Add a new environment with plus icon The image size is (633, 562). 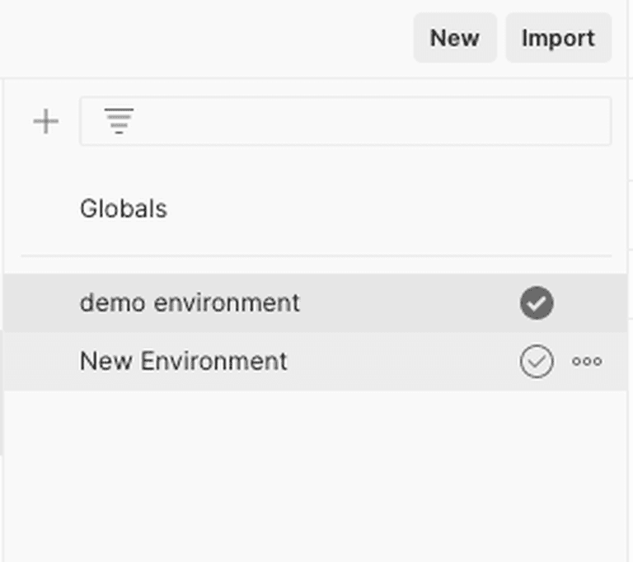click(45, 121)
